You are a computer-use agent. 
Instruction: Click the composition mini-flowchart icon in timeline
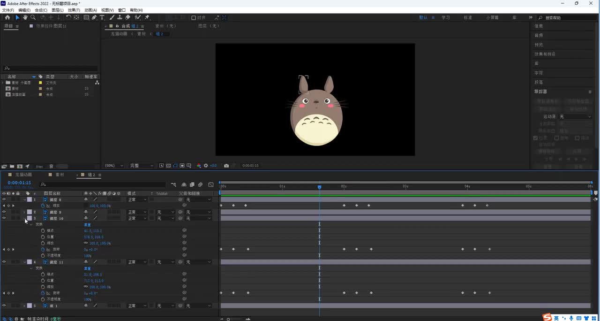click(174, 184)
